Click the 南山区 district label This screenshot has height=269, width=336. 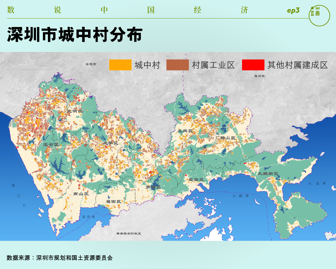[81, 194]
